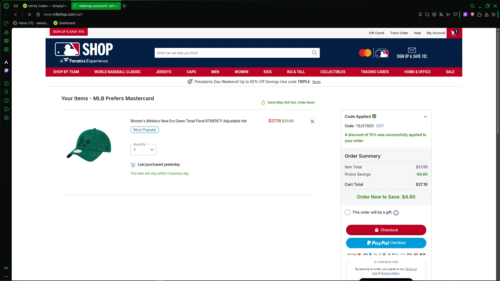Screen dimensions: 500x281
Task: Open GX Control speedometer in sidebar
Action: 6,23
